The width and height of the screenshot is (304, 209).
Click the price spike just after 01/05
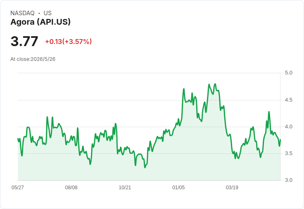[x=184, y=89]
